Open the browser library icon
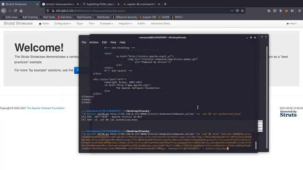Image resolution: width=303 pixels, height=170 pixels. pos(269,11)
